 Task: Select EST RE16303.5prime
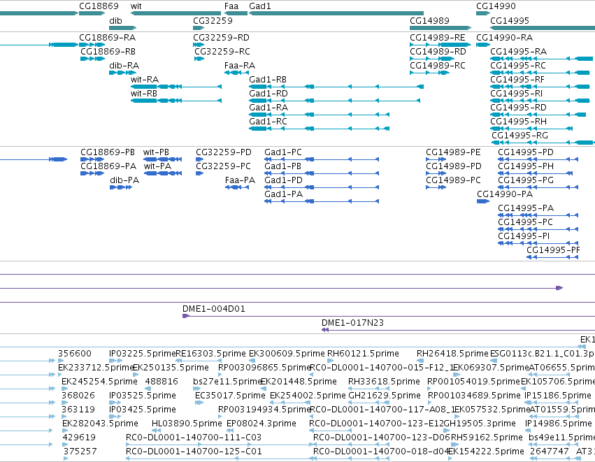click(x=211, y=354)
